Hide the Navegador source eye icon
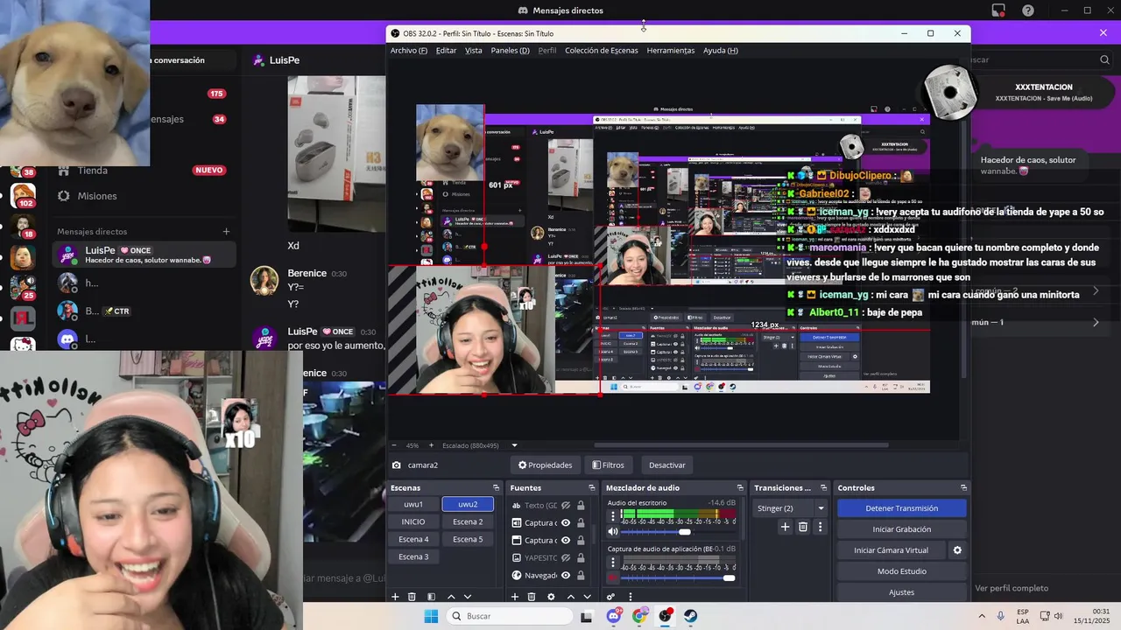1121x630 pixels. pos(566,576)
